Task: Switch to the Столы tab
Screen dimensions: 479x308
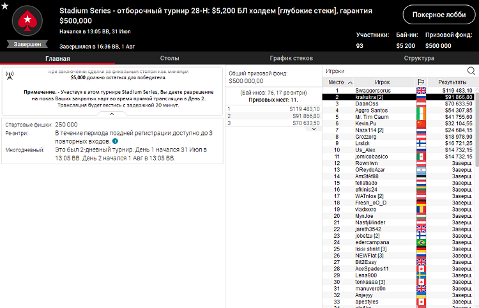Action: point(169,58)
